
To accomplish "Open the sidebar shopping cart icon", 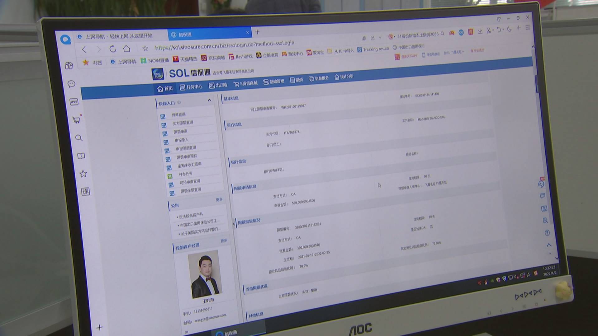I will click(76, 120).
